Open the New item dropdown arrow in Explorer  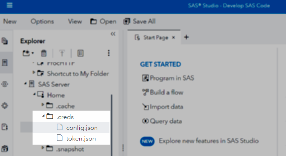(33, 53)
